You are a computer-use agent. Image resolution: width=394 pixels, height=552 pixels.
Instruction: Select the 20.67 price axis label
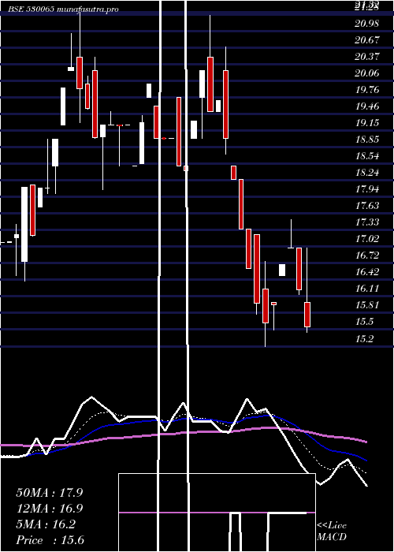click(367, 40)
